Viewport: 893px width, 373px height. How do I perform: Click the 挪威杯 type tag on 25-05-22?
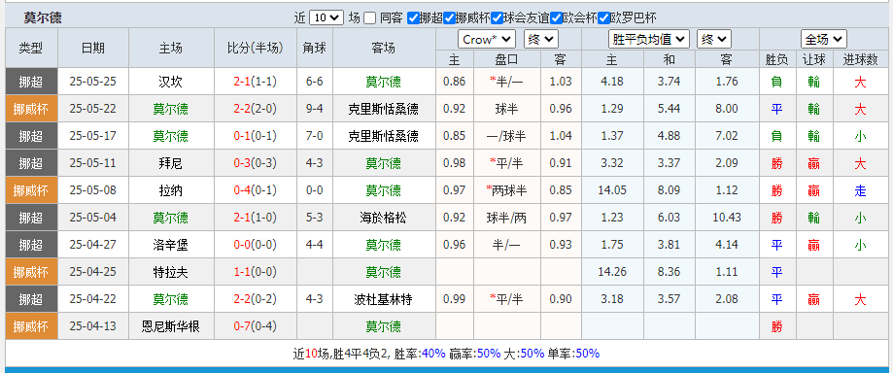coord(31,109)
